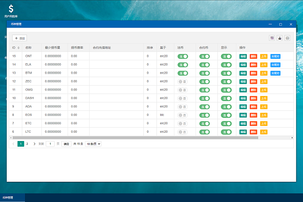Minimize the 币种管理 window
The width and height of the screenshot is (303, 202).
(x=270, y=24)
